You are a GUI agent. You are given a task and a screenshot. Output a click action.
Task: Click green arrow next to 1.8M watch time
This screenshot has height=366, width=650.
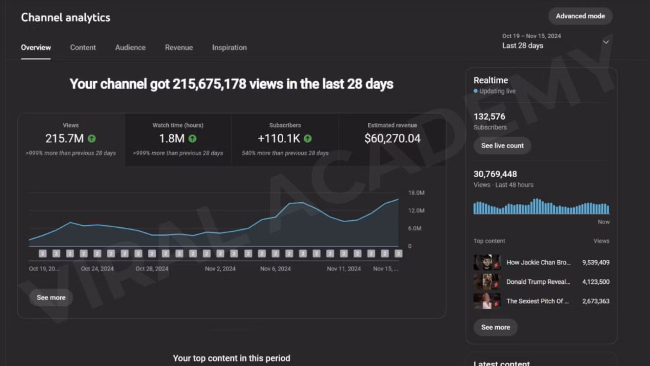[x=192, y=139]
